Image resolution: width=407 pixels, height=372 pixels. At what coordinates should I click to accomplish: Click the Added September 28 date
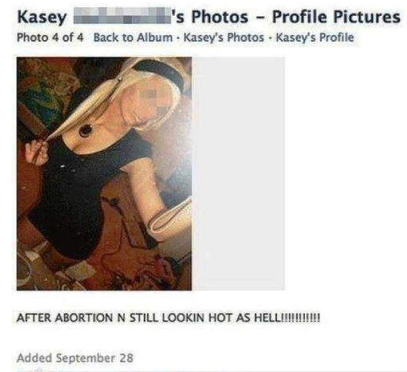[x=75, y=358]
